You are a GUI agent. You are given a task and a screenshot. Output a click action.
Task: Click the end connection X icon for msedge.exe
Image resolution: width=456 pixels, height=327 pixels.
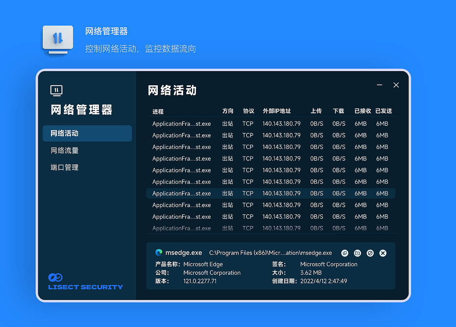[383, 253]
